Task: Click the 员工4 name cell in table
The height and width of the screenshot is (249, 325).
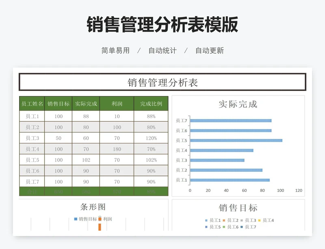Action: (x=32, y=149)
